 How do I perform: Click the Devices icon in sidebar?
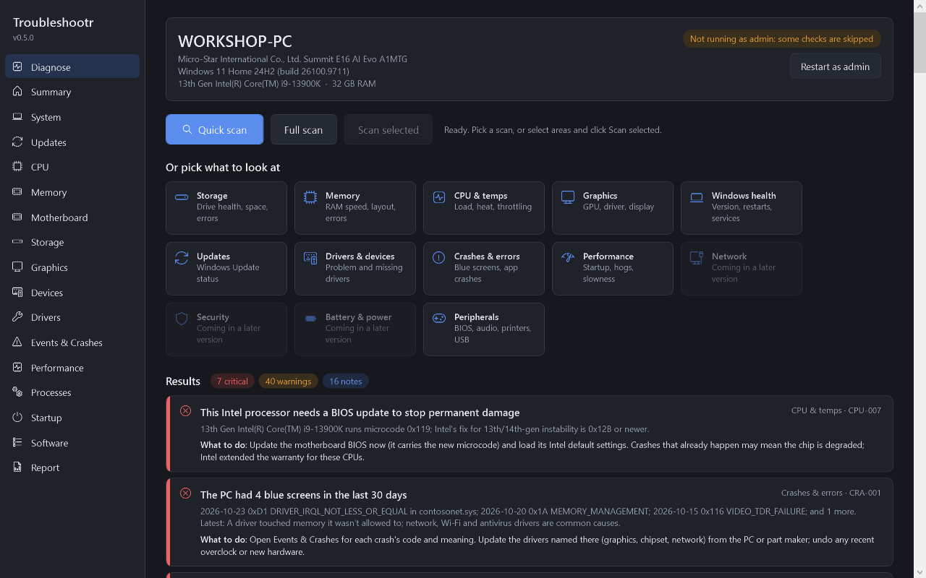pos(17,292)
